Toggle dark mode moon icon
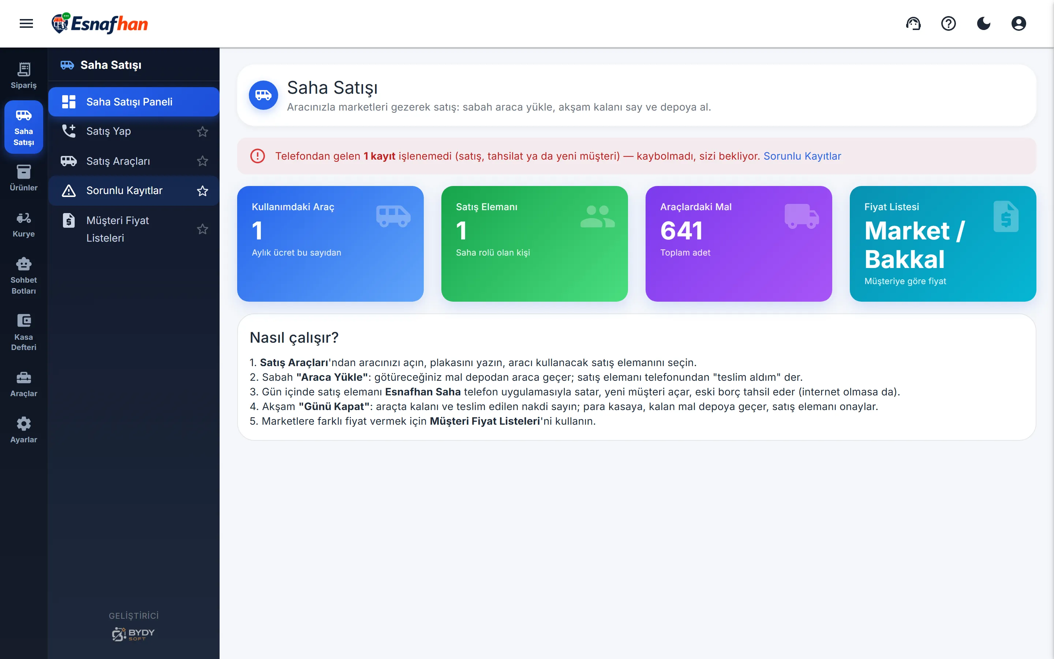Image resolution: width=1054 pixels, height=659 pixels. pos(983,23)
